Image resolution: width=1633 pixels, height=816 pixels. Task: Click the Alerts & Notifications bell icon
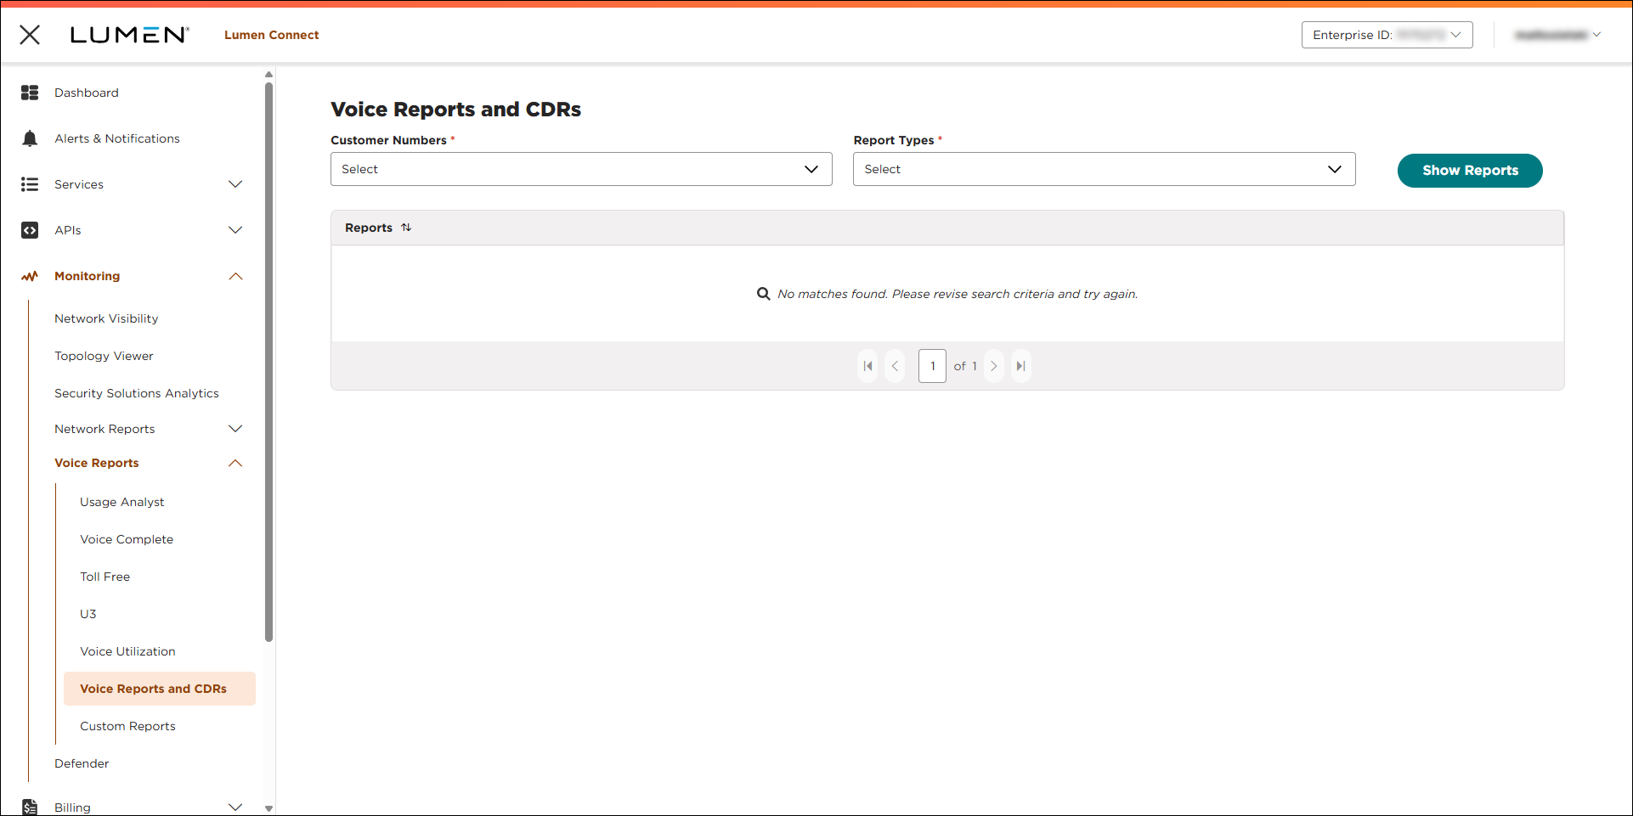point(30,138)
